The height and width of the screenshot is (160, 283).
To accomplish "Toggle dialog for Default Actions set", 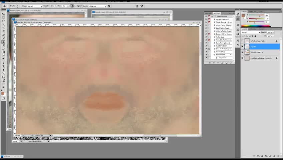I will pyautogui.click(x=209, y=16).
